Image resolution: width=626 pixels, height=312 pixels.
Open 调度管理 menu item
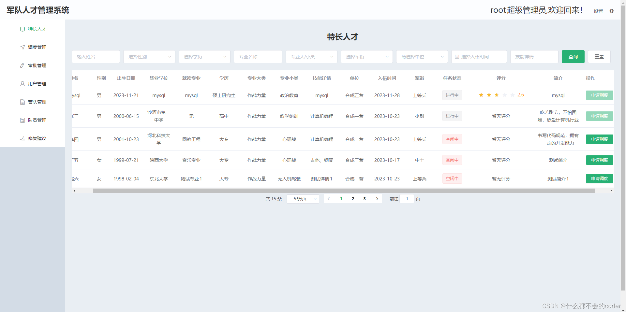tap(33, 47)
